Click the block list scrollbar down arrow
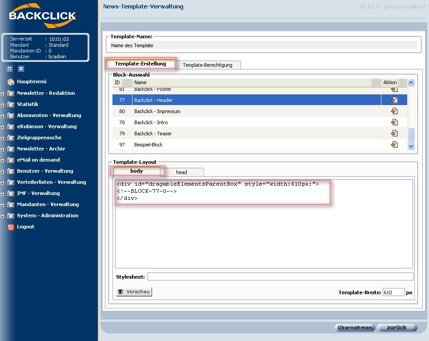 411,146
